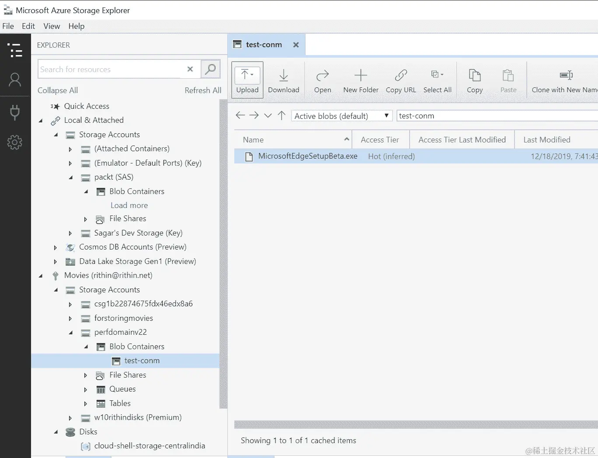Click Clone with New Name button
Screen dimensions: 598x458
pos(564,80)
